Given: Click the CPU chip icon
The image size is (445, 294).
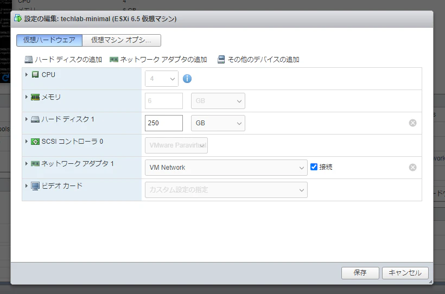Looking at the screenshot, I should click(35, 75).
